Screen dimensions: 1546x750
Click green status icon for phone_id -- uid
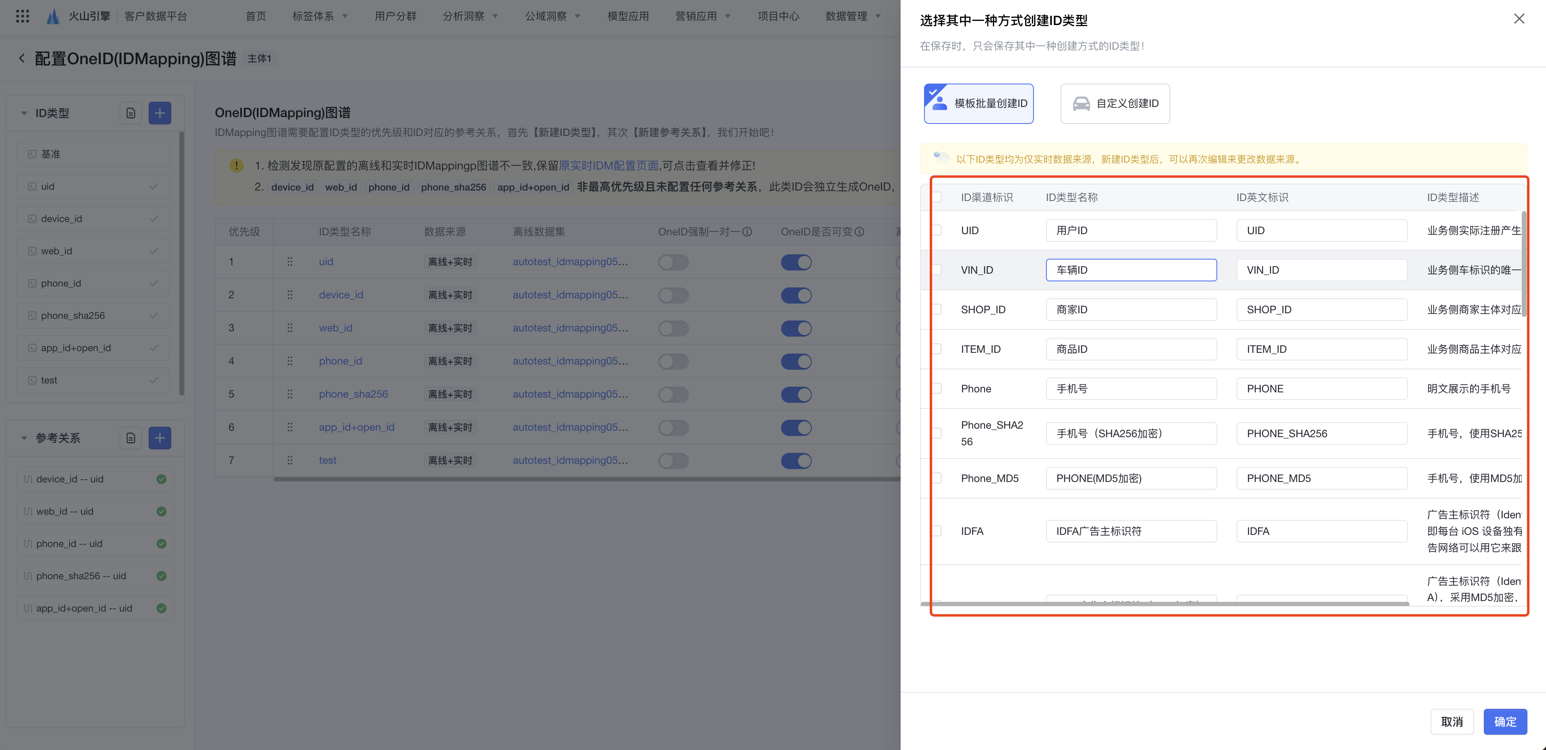pyautogui.click(x=162, y=544)
